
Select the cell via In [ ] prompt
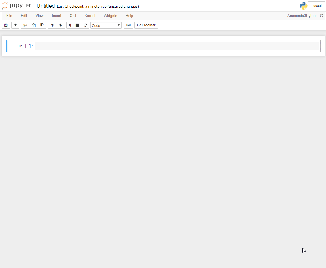[26, 46]
